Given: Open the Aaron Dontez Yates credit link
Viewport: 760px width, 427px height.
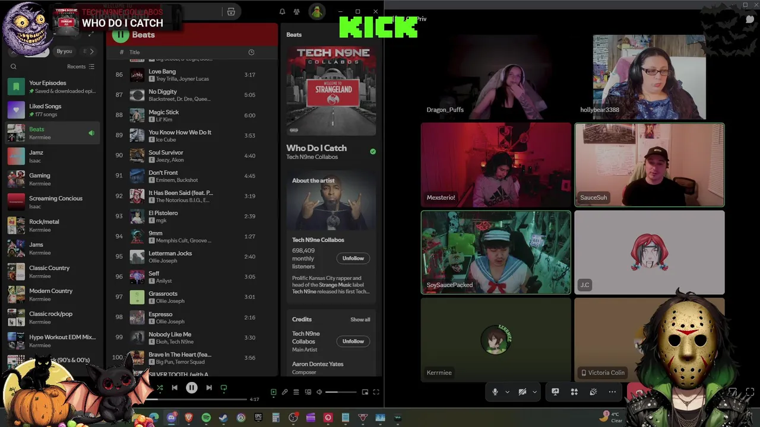Looking at the screenshot, I should click(318, 364).
